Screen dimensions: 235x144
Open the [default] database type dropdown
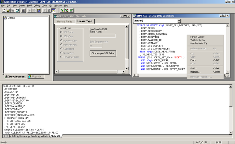(x=179, y=21)
